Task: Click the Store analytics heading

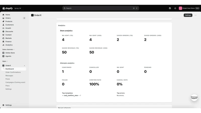Action: point(66,31)
